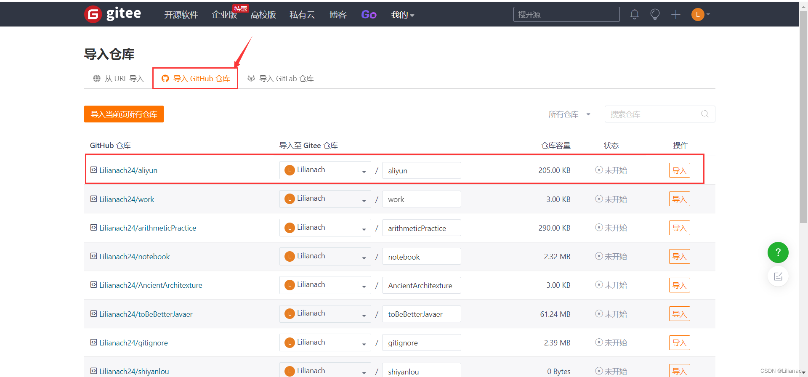The height and width of the screenshot is (377, 808).
Task: Click the shiyanlou repo name field
Action: point(421,370)
